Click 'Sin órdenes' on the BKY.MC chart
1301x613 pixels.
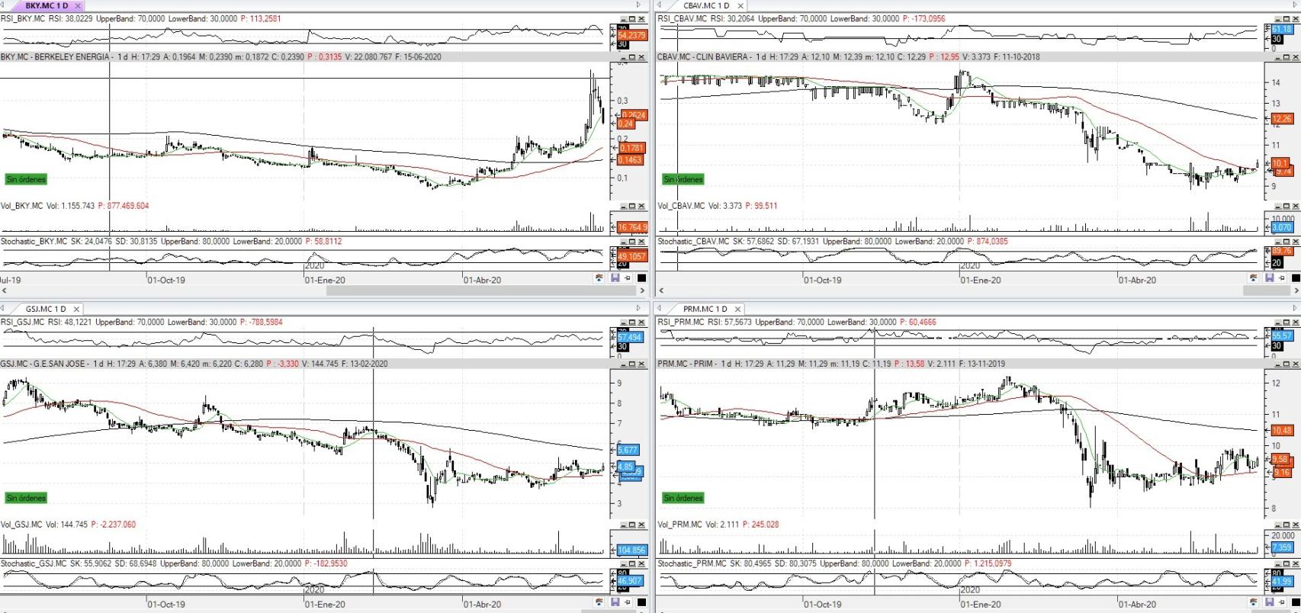pyautogui.click(x=26, y=179)
